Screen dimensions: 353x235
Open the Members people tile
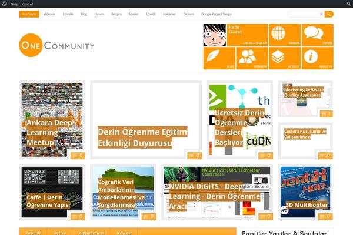click(252, 58)
